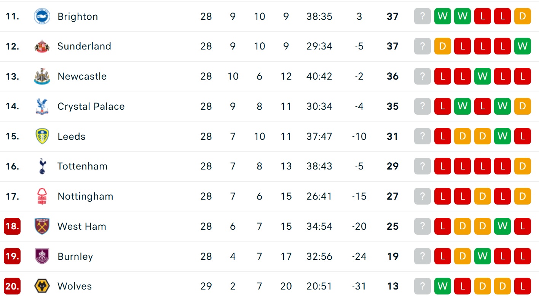
Task: Open the Brighton team link
Action: click(78, 16)
